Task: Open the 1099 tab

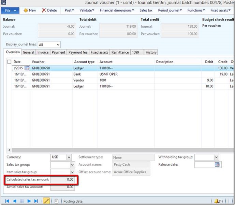Action: click(x=137, y=52)
